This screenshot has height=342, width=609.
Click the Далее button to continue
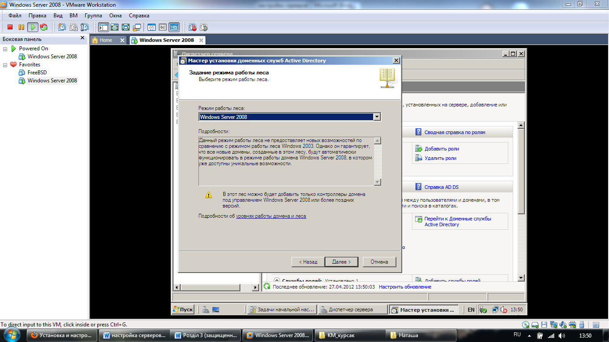(342, 262)
